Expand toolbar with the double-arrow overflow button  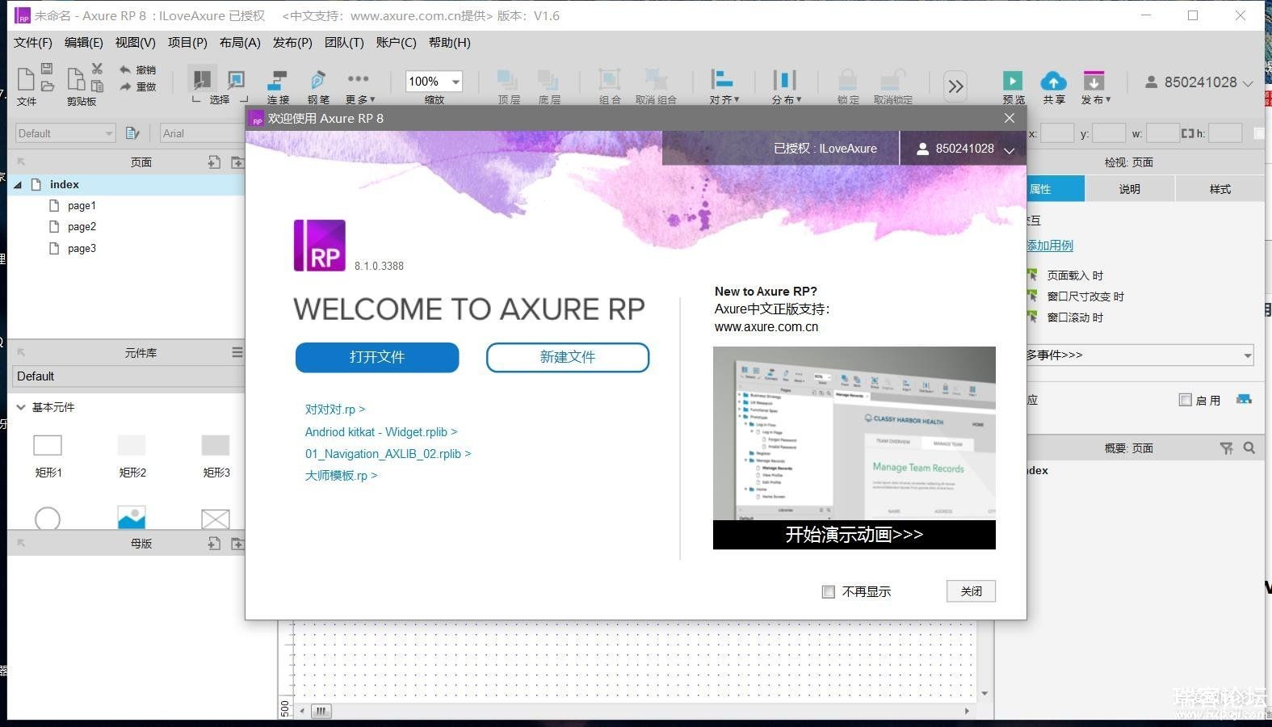tap(955, 86)
